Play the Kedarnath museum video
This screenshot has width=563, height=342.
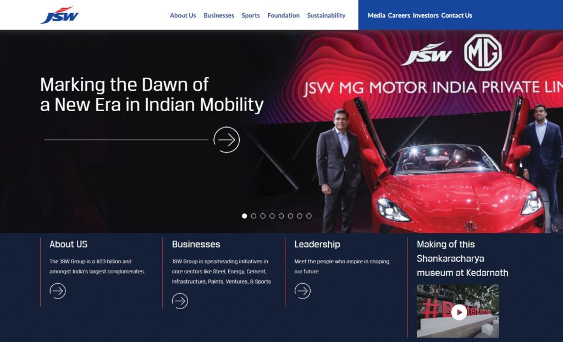459,312
